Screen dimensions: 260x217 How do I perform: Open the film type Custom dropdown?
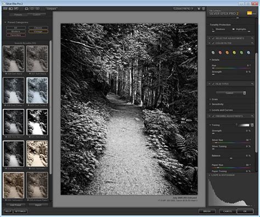(231, 93)
